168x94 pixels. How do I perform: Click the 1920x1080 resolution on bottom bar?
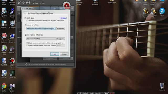click(x=85, y=93)
